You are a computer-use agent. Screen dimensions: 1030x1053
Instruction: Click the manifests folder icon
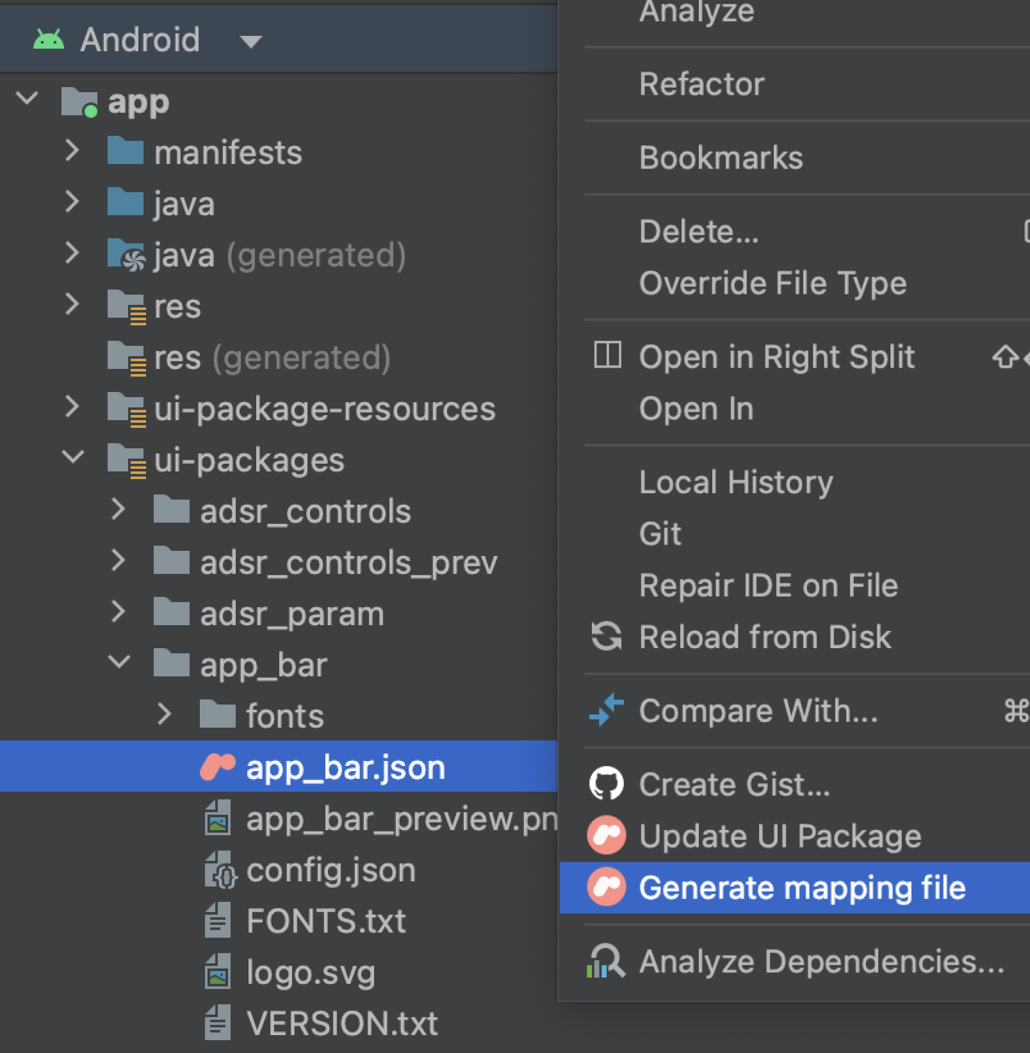(x=126, y=151)
